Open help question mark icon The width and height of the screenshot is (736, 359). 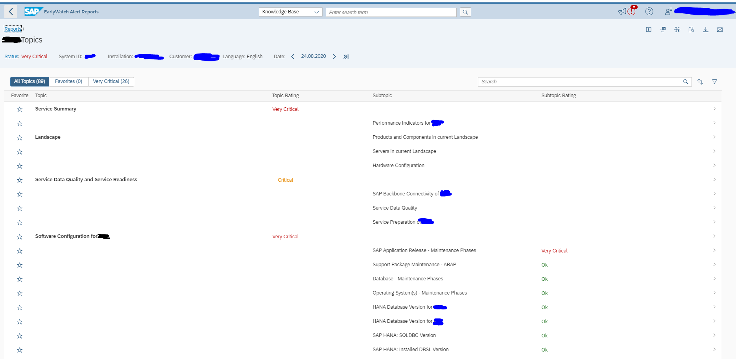649,12
